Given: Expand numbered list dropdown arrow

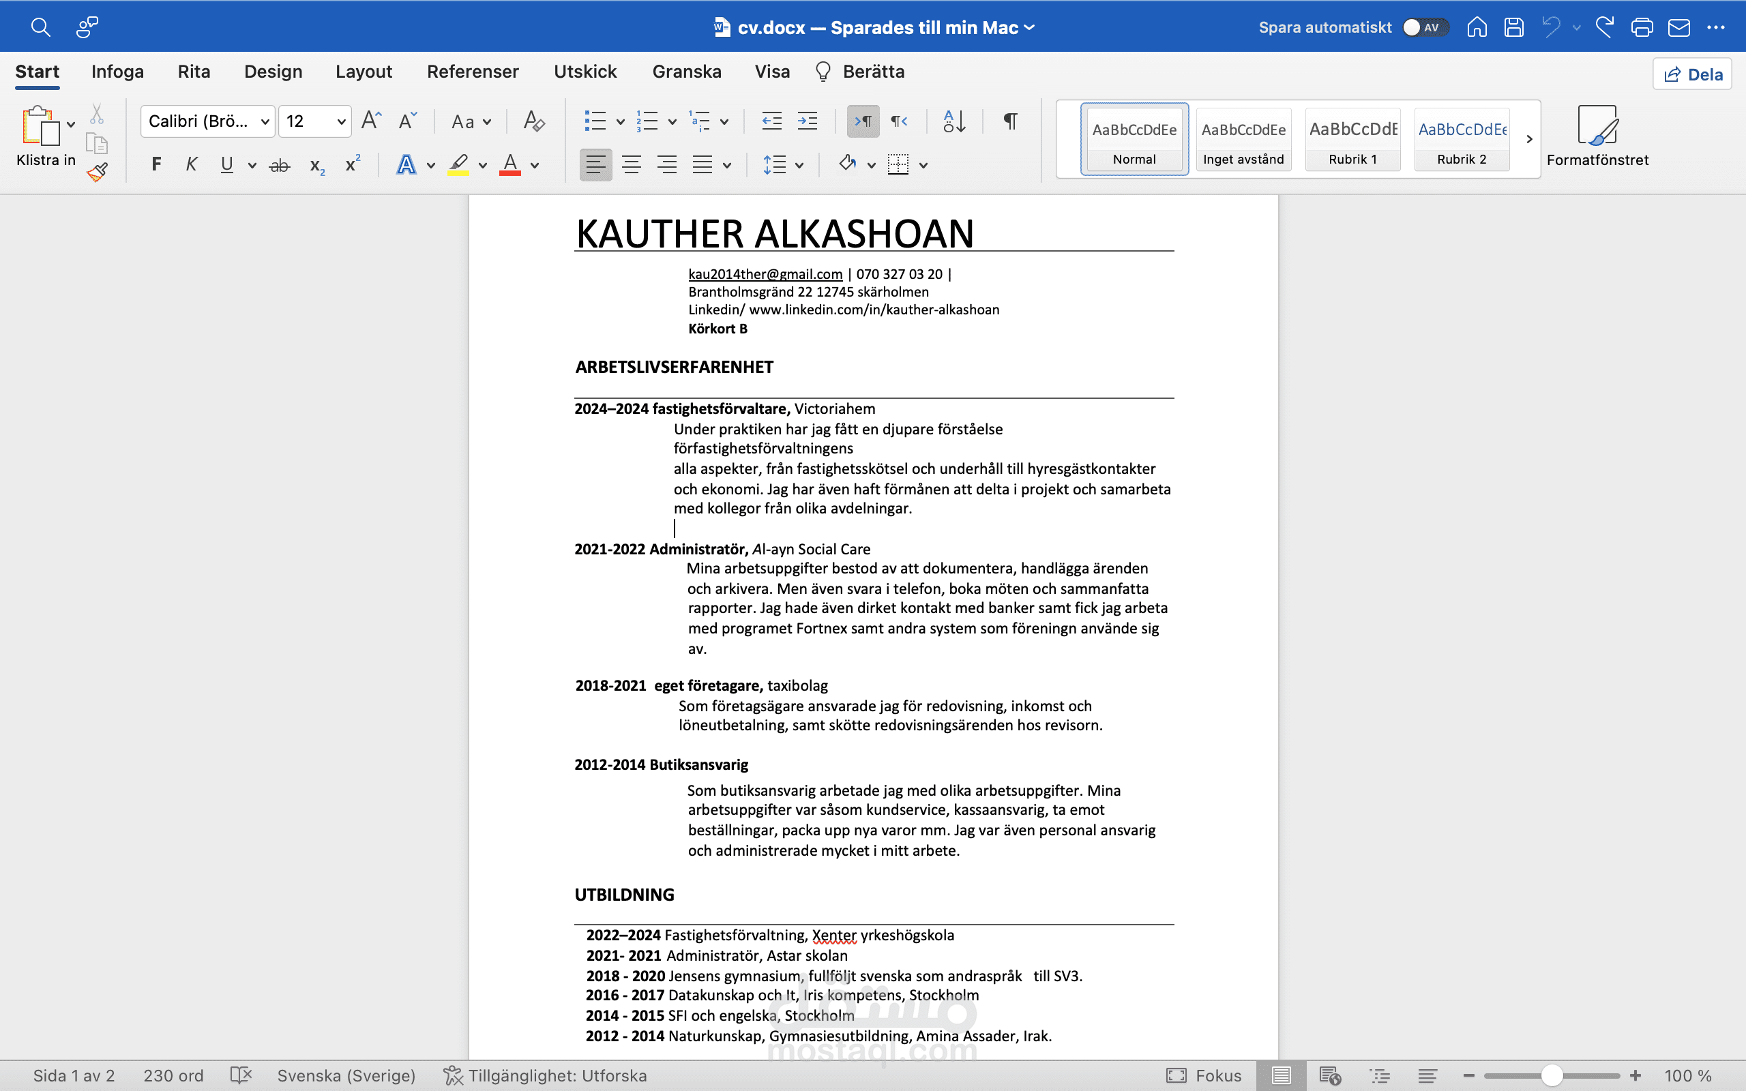Looking at the screenshot, I should click(672, 121).
